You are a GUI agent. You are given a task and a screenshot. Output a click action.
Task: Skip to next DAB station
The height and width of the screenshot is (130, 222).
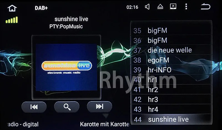(x=100, y=107)
